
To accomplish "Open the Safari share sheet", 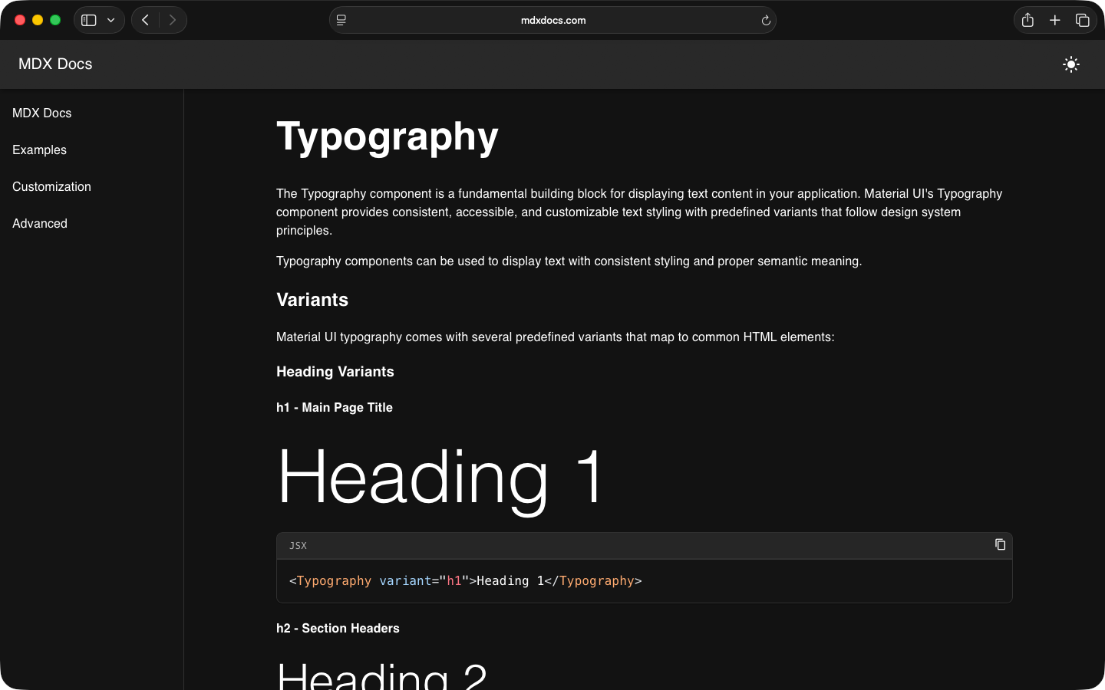I will coord(1027,20).
